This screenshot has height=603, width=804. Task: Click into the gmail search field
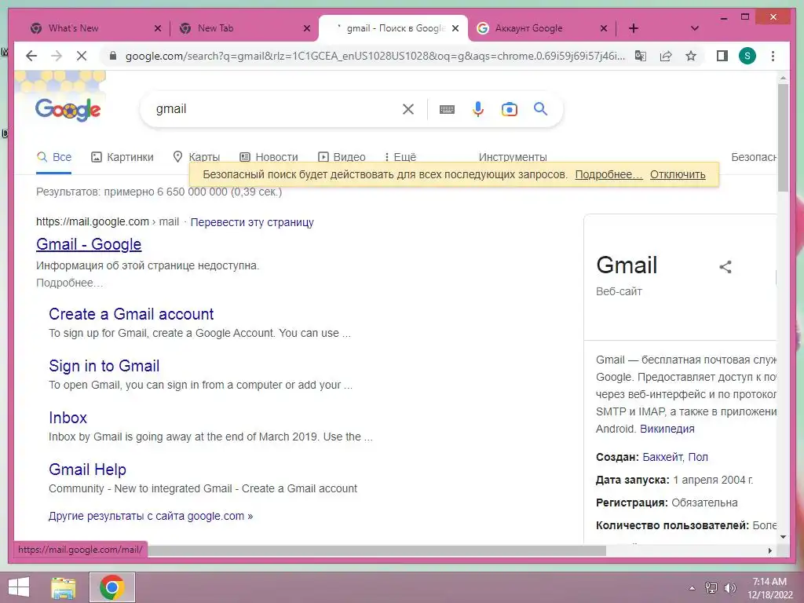[274, 109]
